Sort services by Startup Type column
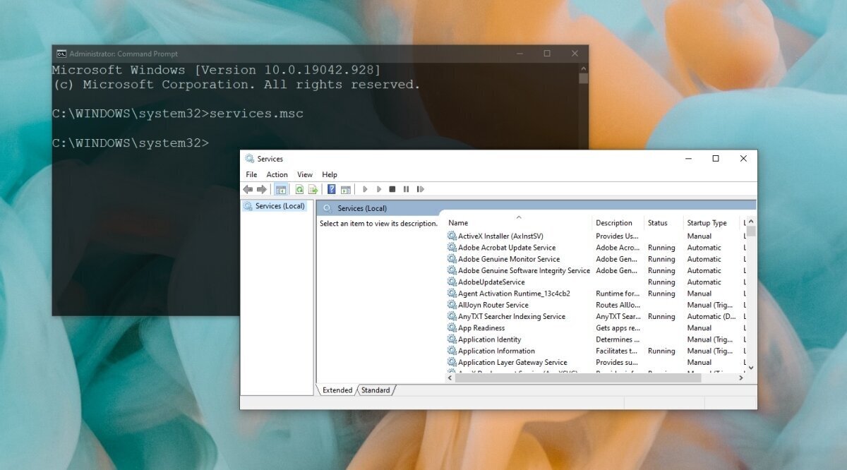The height and width of the screenshot is (470, 847). click(706, 222)
